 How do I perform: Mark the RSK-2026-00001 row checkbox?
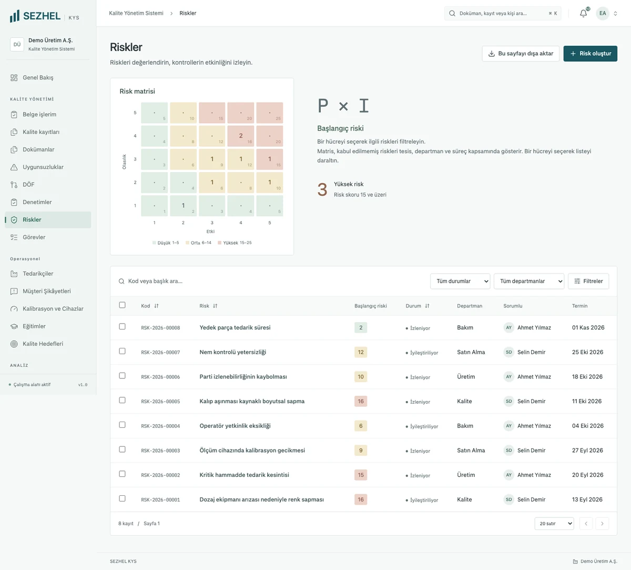[123, 498]
